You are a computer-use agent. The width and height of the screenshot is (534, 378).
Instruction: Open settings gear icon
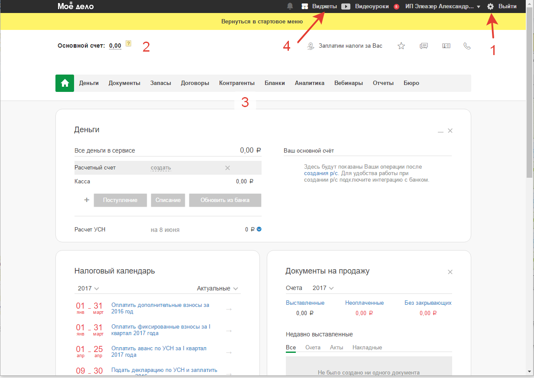(x=490, y=7)
